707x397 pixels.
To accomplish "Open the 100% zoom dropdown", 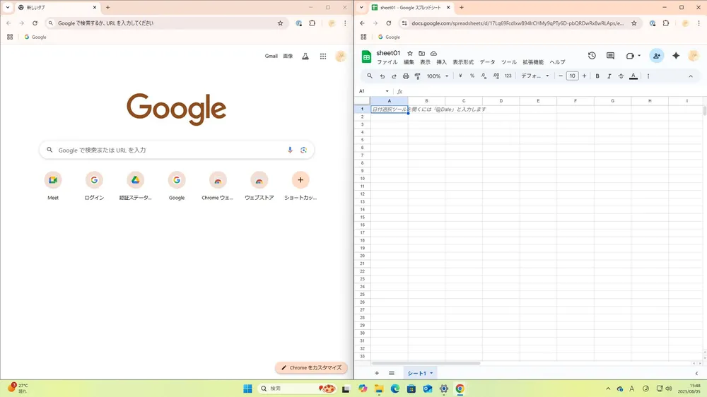I will coord(438,76).
